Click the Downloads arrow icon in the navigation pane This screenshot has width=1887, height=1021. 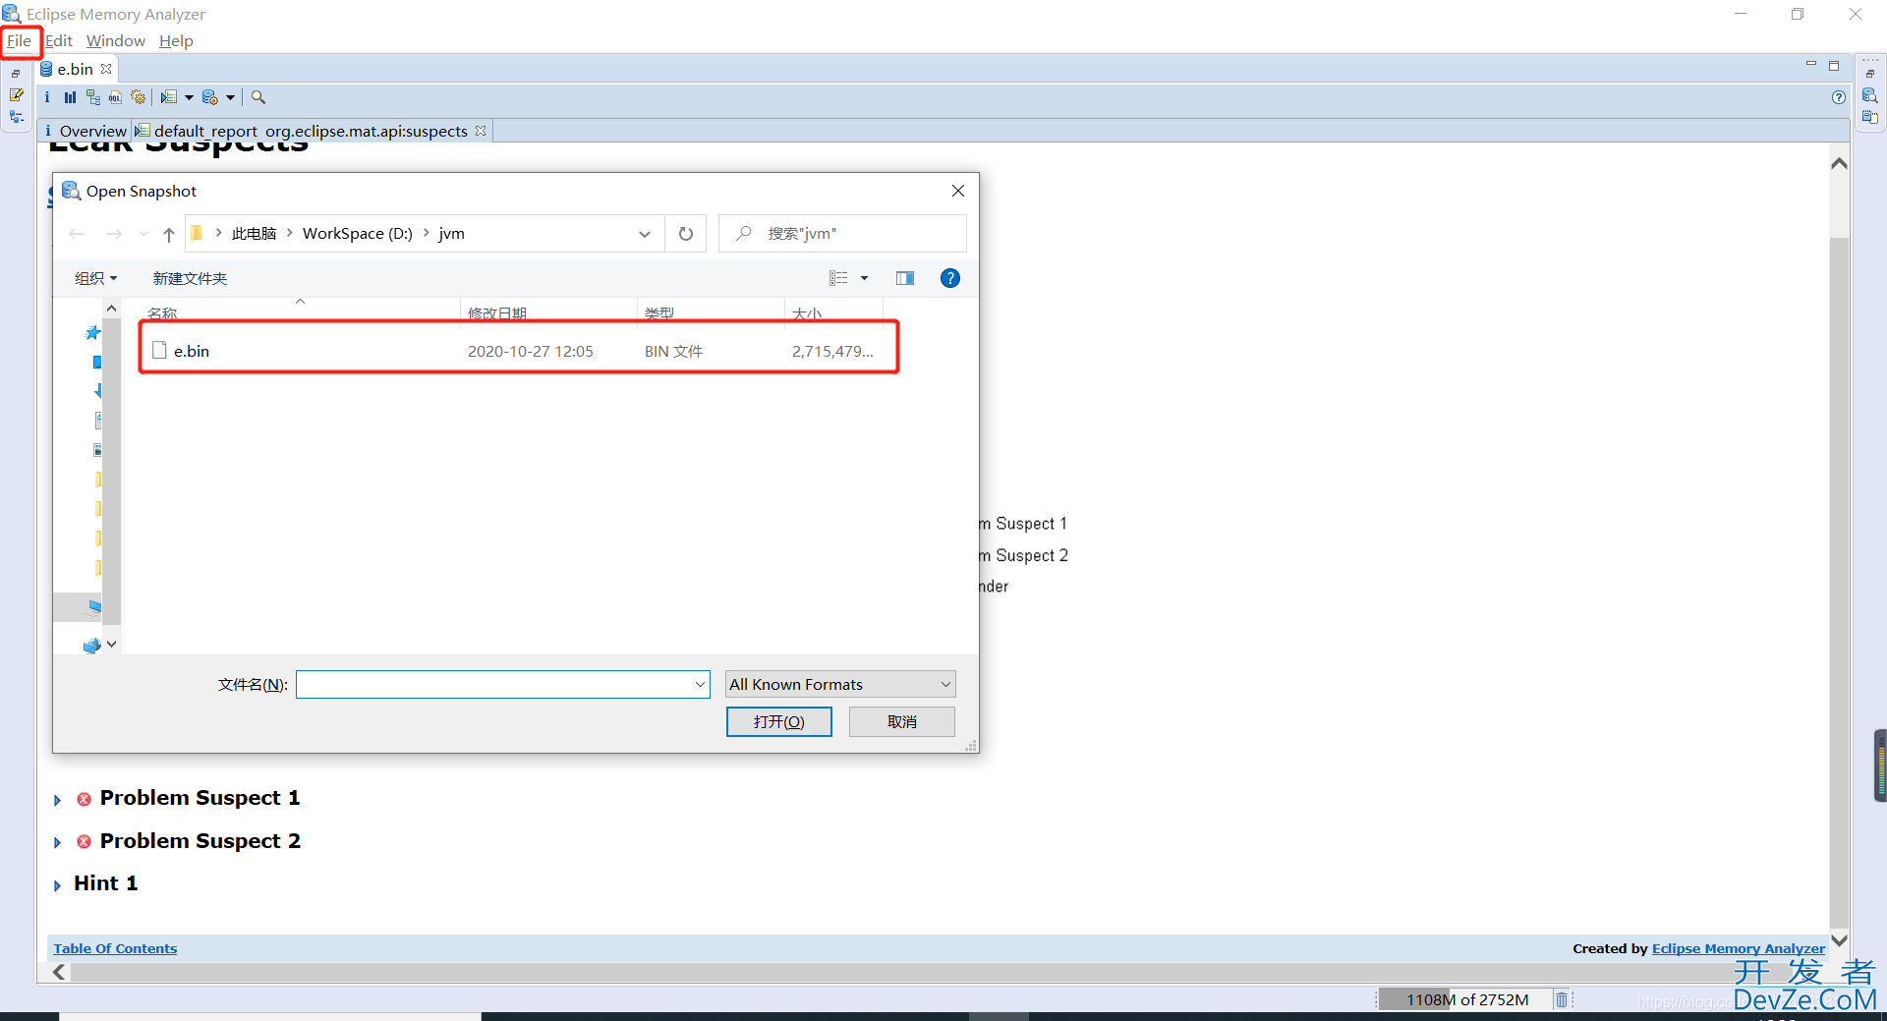97,391
